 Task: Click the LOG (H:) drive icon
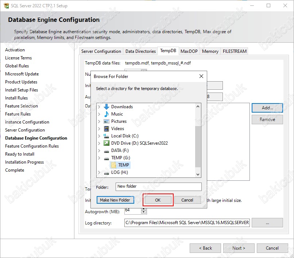[106, 173]
